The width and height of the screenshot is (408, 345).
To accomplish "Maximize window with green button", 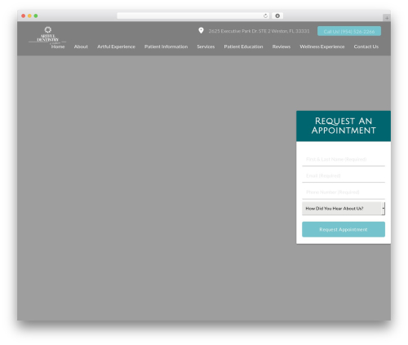I will click(36, 15).
